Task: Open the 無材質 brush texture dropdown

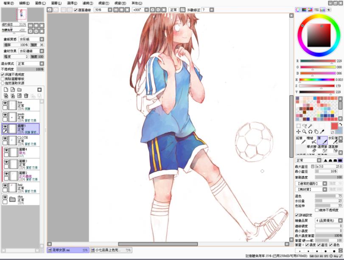Action: (324, 189)
